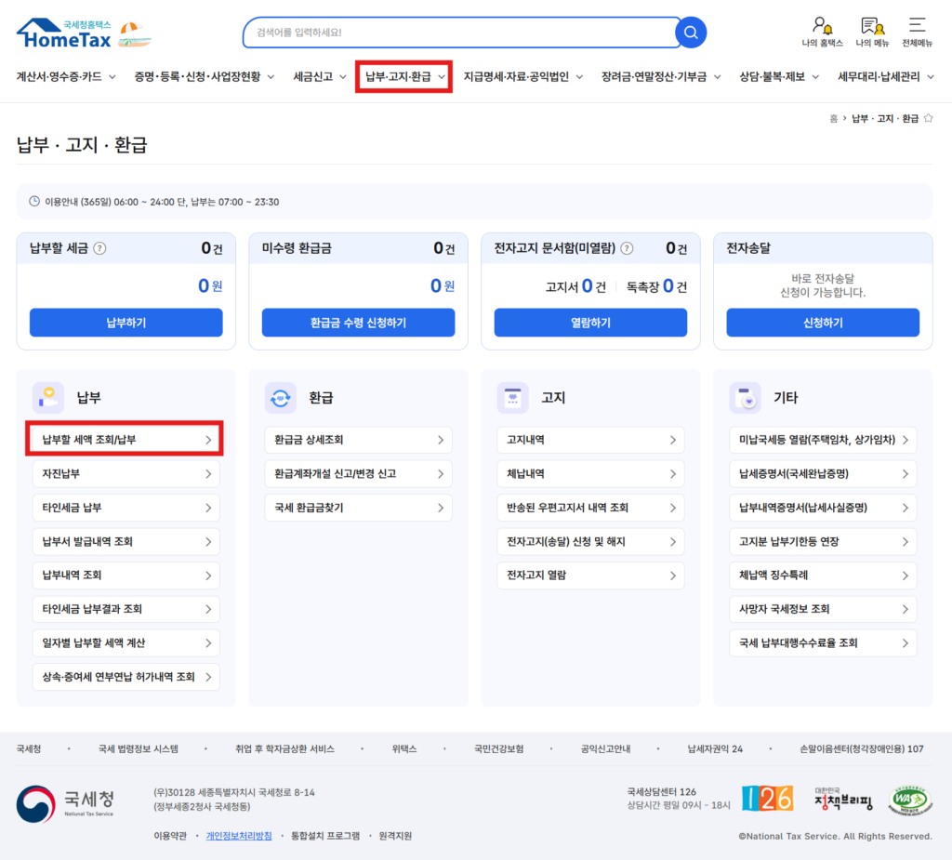This screenshot has width=952, height=860.
Task: Open 일자별 납부할 세액 계산
Action: pyautogui.click(x=126, y=643)
